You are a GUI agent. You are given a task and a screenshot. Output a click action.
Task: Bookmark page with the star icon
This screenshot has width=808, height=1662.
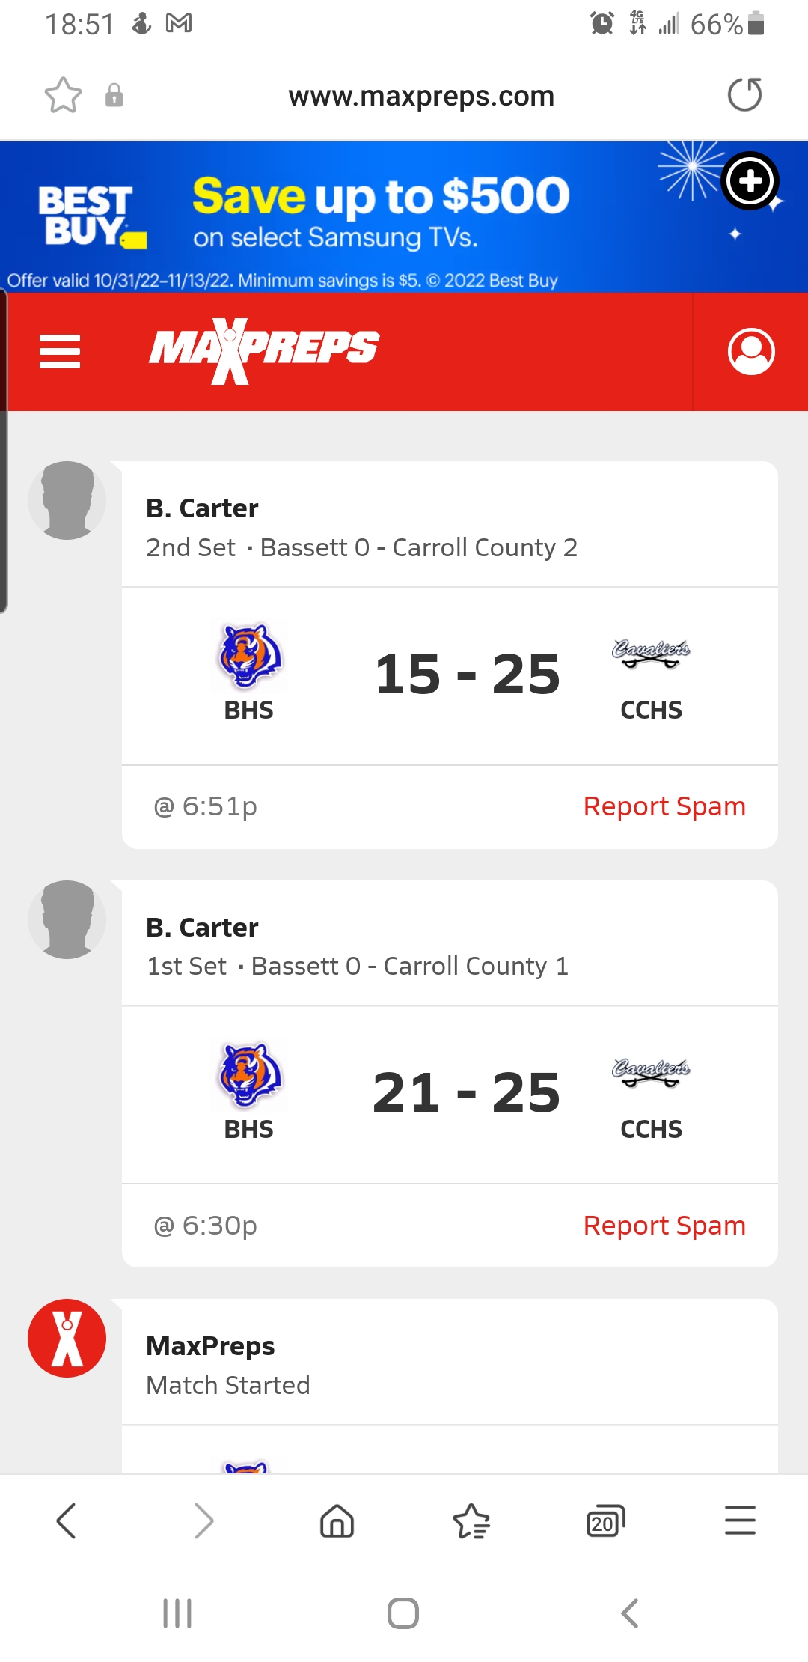[x=63, y=96]
